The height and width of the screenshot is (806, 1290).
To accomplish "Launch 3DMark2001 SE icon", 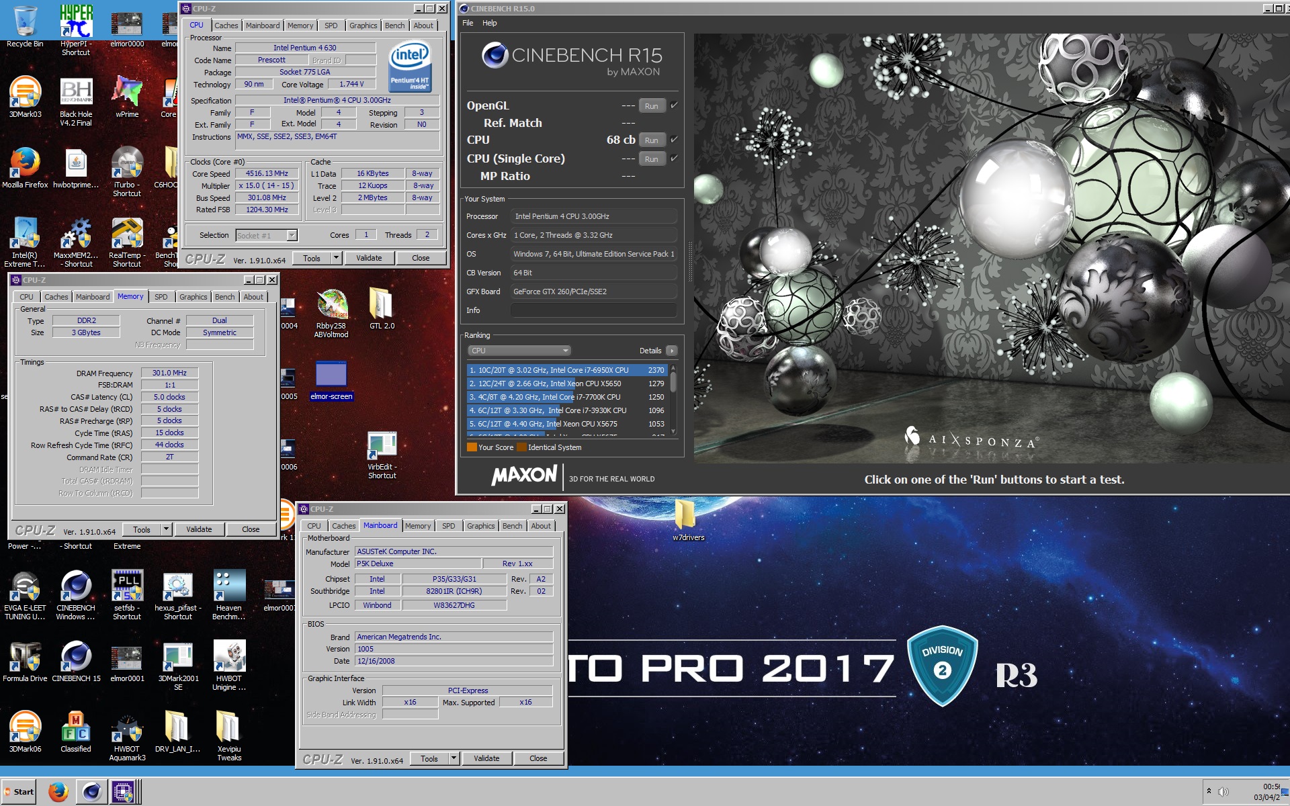I will pyautogui.click(x=178, y=665).
